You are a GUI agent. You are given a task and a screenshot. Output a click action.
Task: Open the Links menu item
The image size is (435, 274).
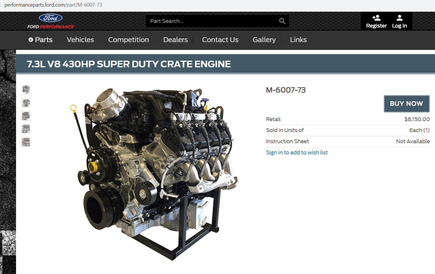tap(298, 40)
